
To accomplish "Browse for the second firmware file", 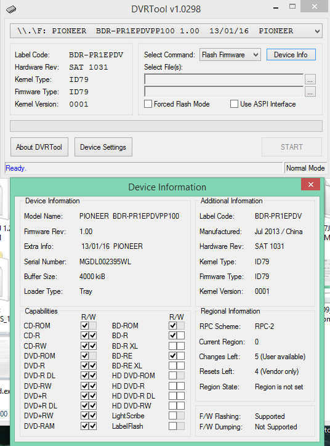I will click(x=310, y=92).
